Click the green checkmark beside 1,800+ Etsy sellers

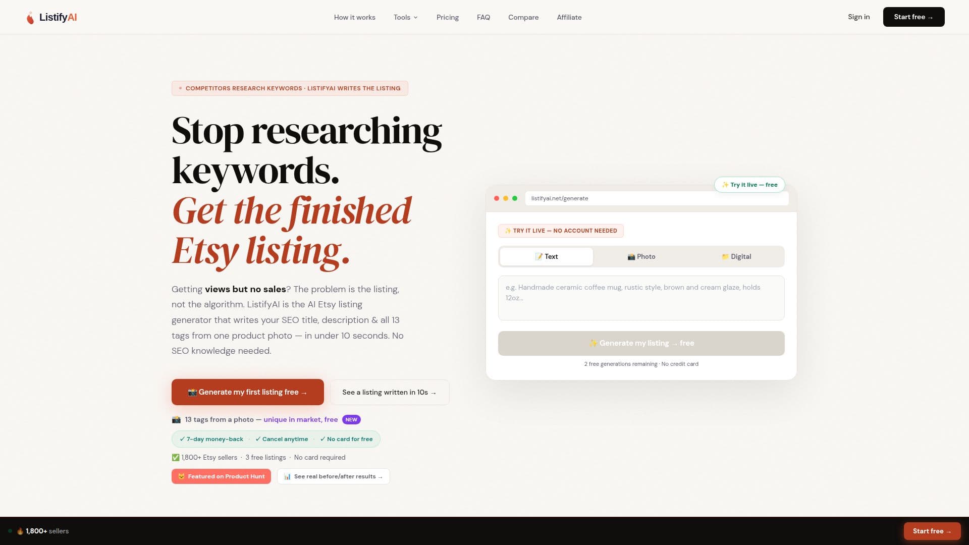pyautogui.click(x=176, y=457)
